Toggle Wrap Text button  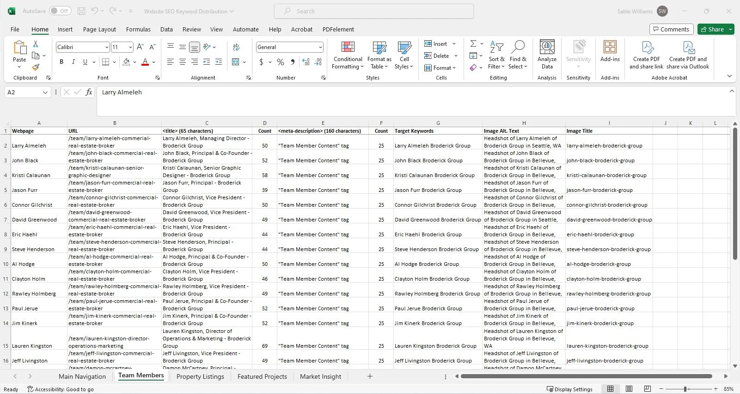click(236, 47)
